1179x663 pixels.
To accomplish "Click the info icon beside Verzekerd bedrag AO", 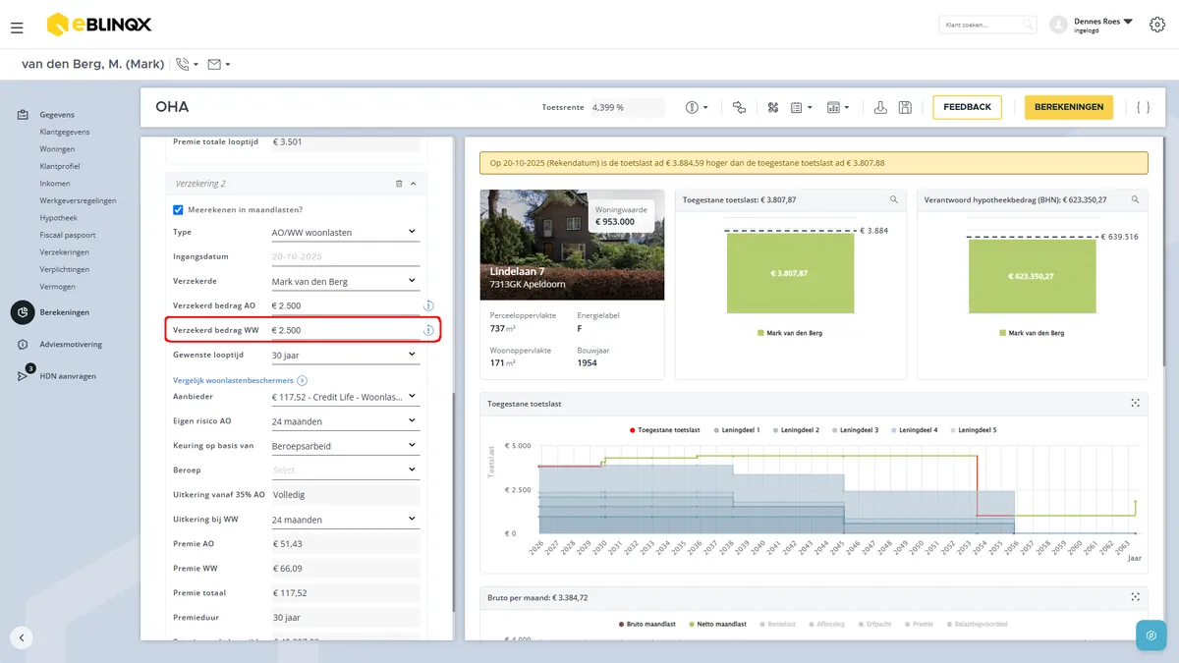I will click(428, 306).
